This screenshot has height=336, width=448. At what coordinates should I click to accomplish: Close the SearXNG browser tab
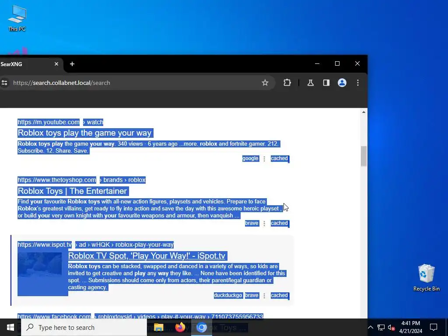point(56,64)
